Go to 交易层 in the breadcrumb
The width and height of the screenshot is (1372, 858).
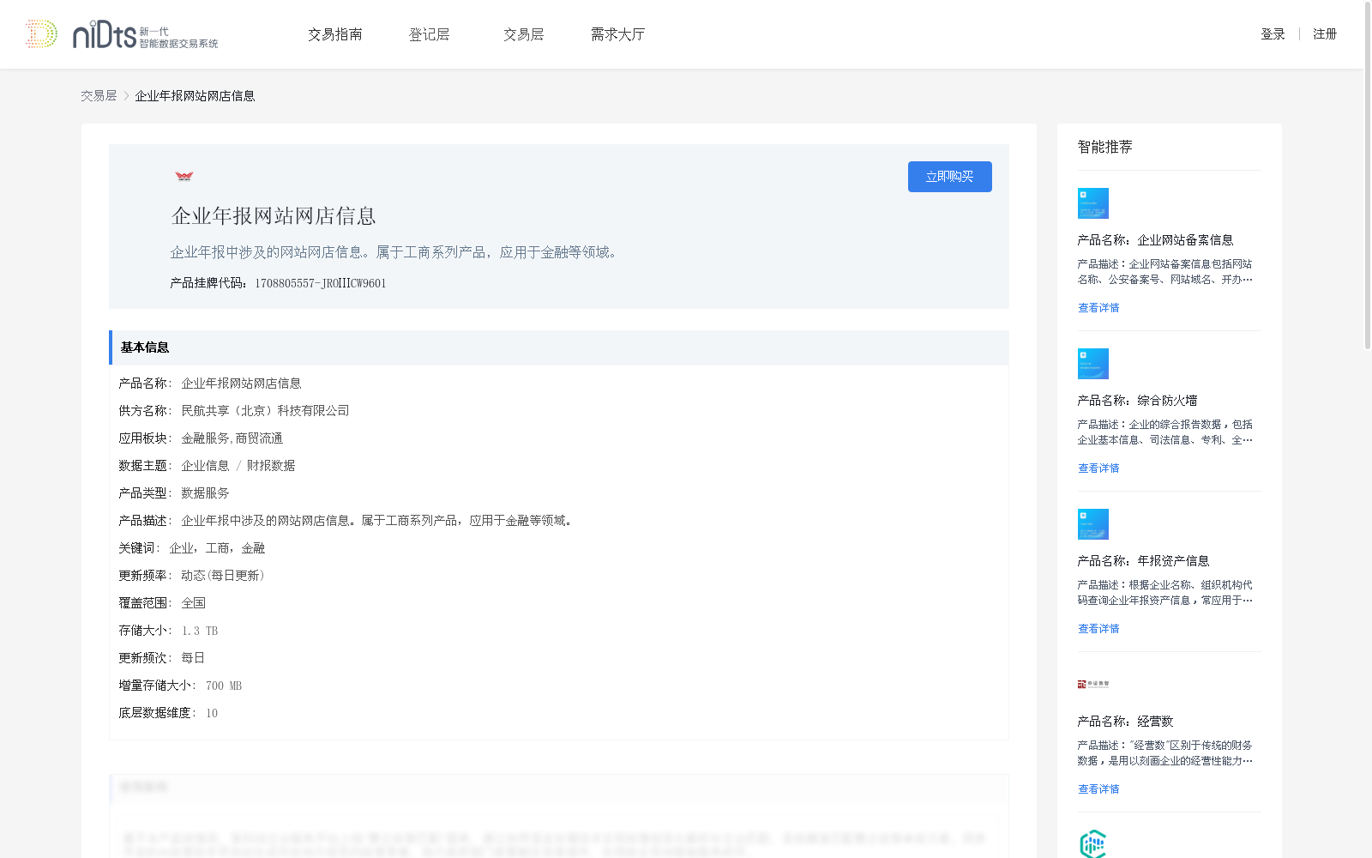pyautogui.click(x=99, y=96)
